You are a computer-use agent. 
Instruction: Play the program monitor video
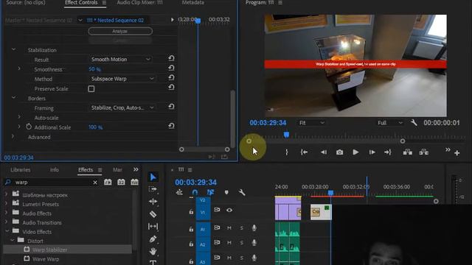[x=355, y=152]
